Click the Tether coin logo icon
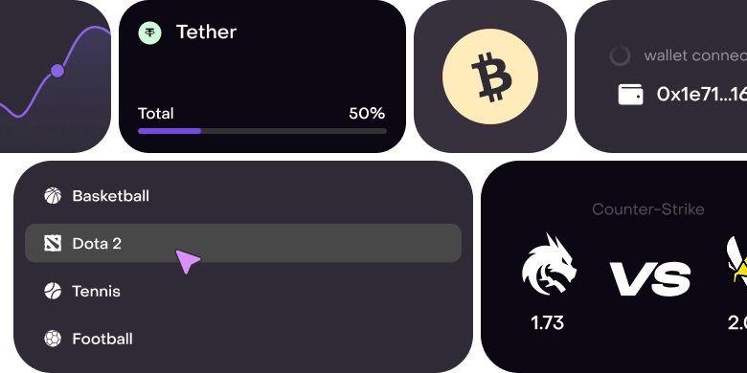 point(150,33)
